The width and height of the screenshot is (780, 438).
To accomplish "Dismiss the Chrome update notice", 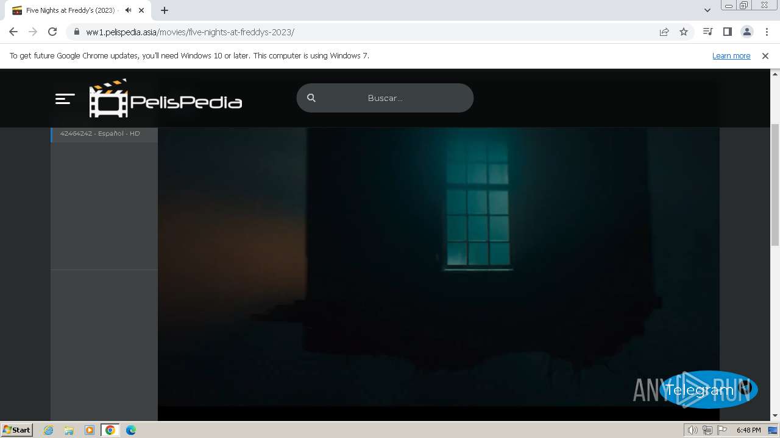I will coord(765,56).
